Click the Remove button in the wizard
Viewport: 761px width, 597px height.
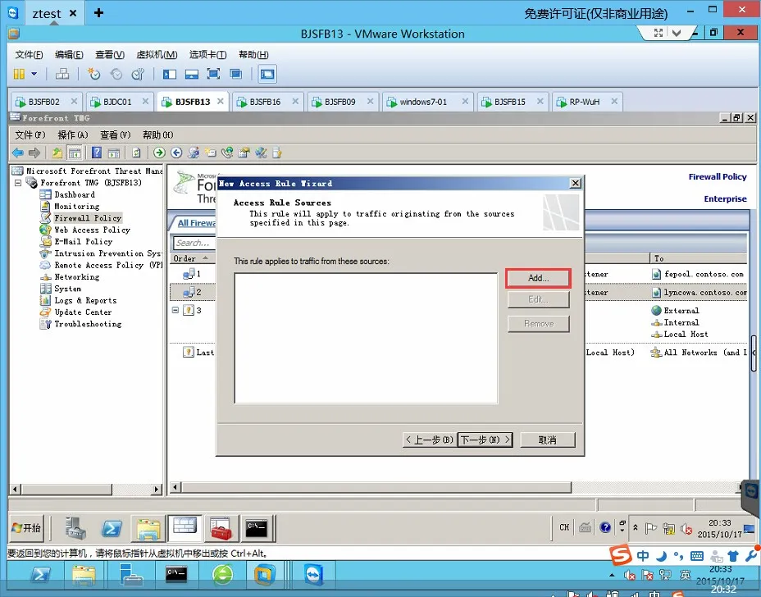[x=538, y=324]
